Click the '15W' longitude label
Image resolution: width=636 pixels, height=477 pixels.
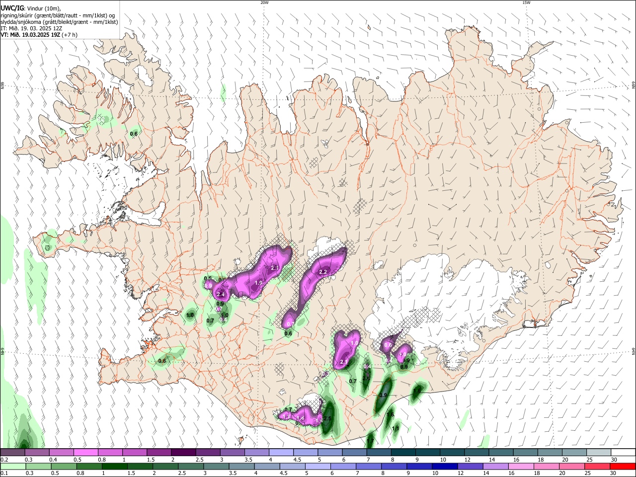pos(526,2)
